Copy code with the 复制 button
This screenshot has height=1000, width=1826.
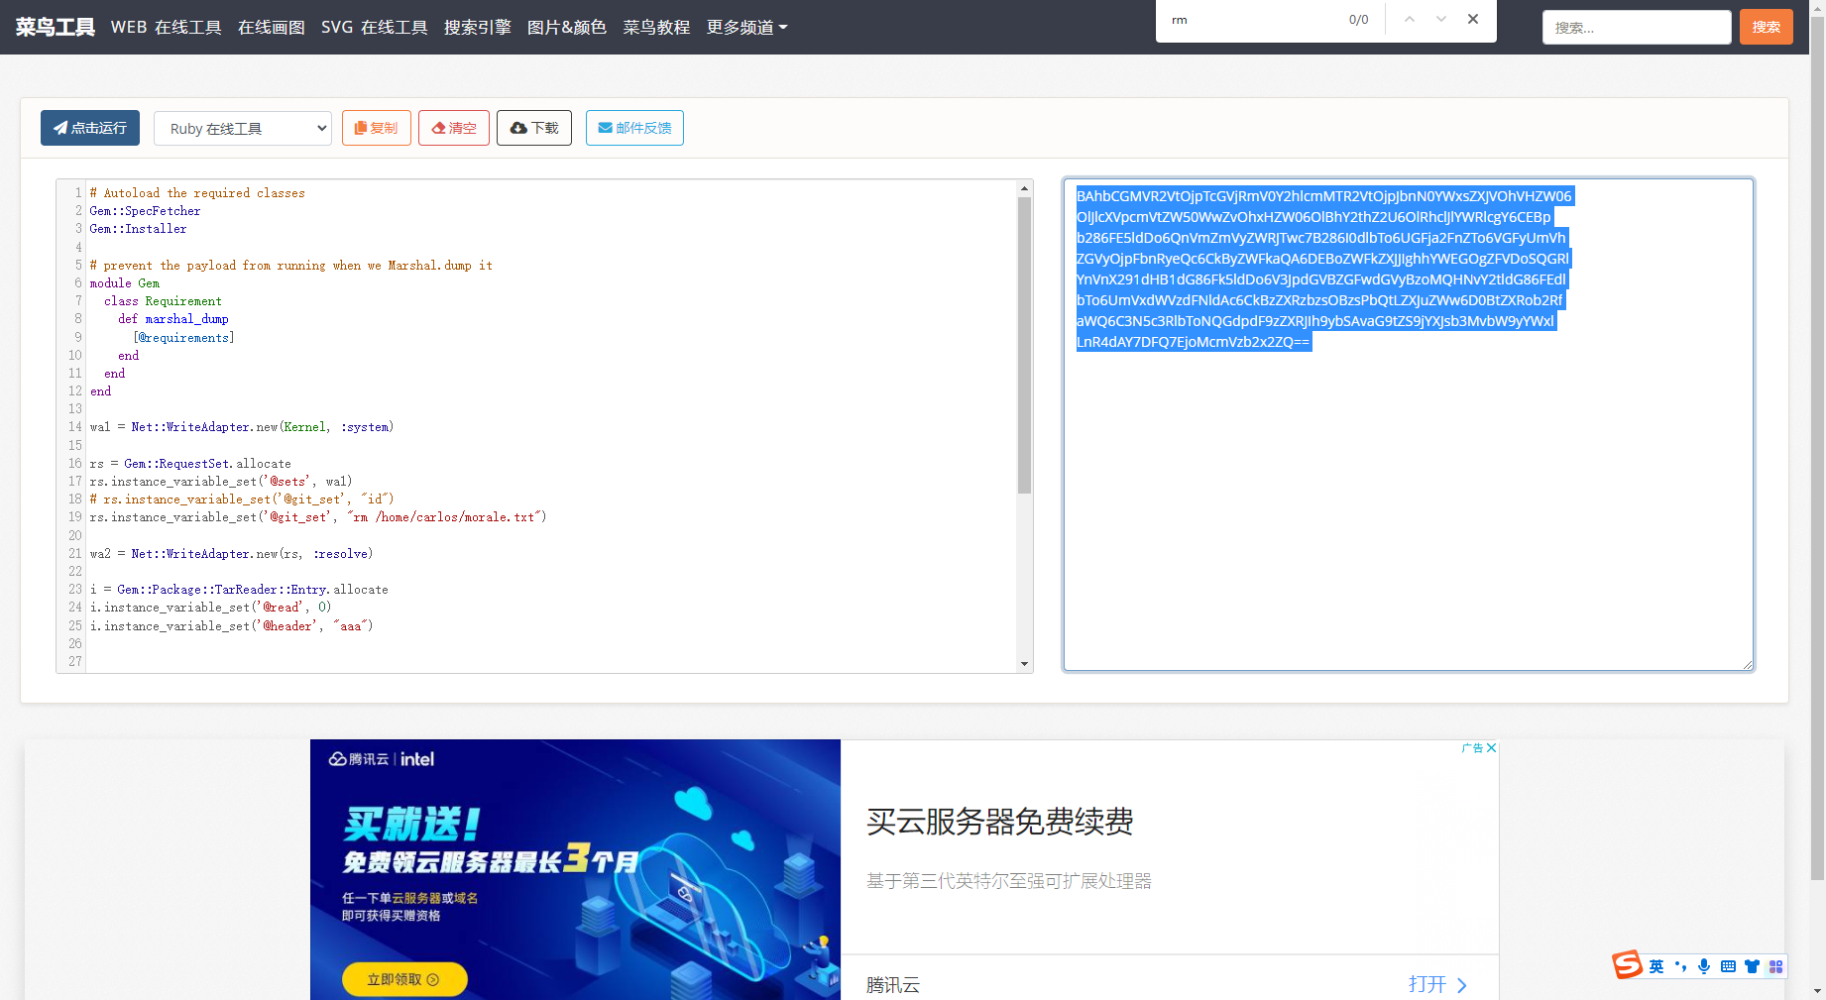pos(377,128)
